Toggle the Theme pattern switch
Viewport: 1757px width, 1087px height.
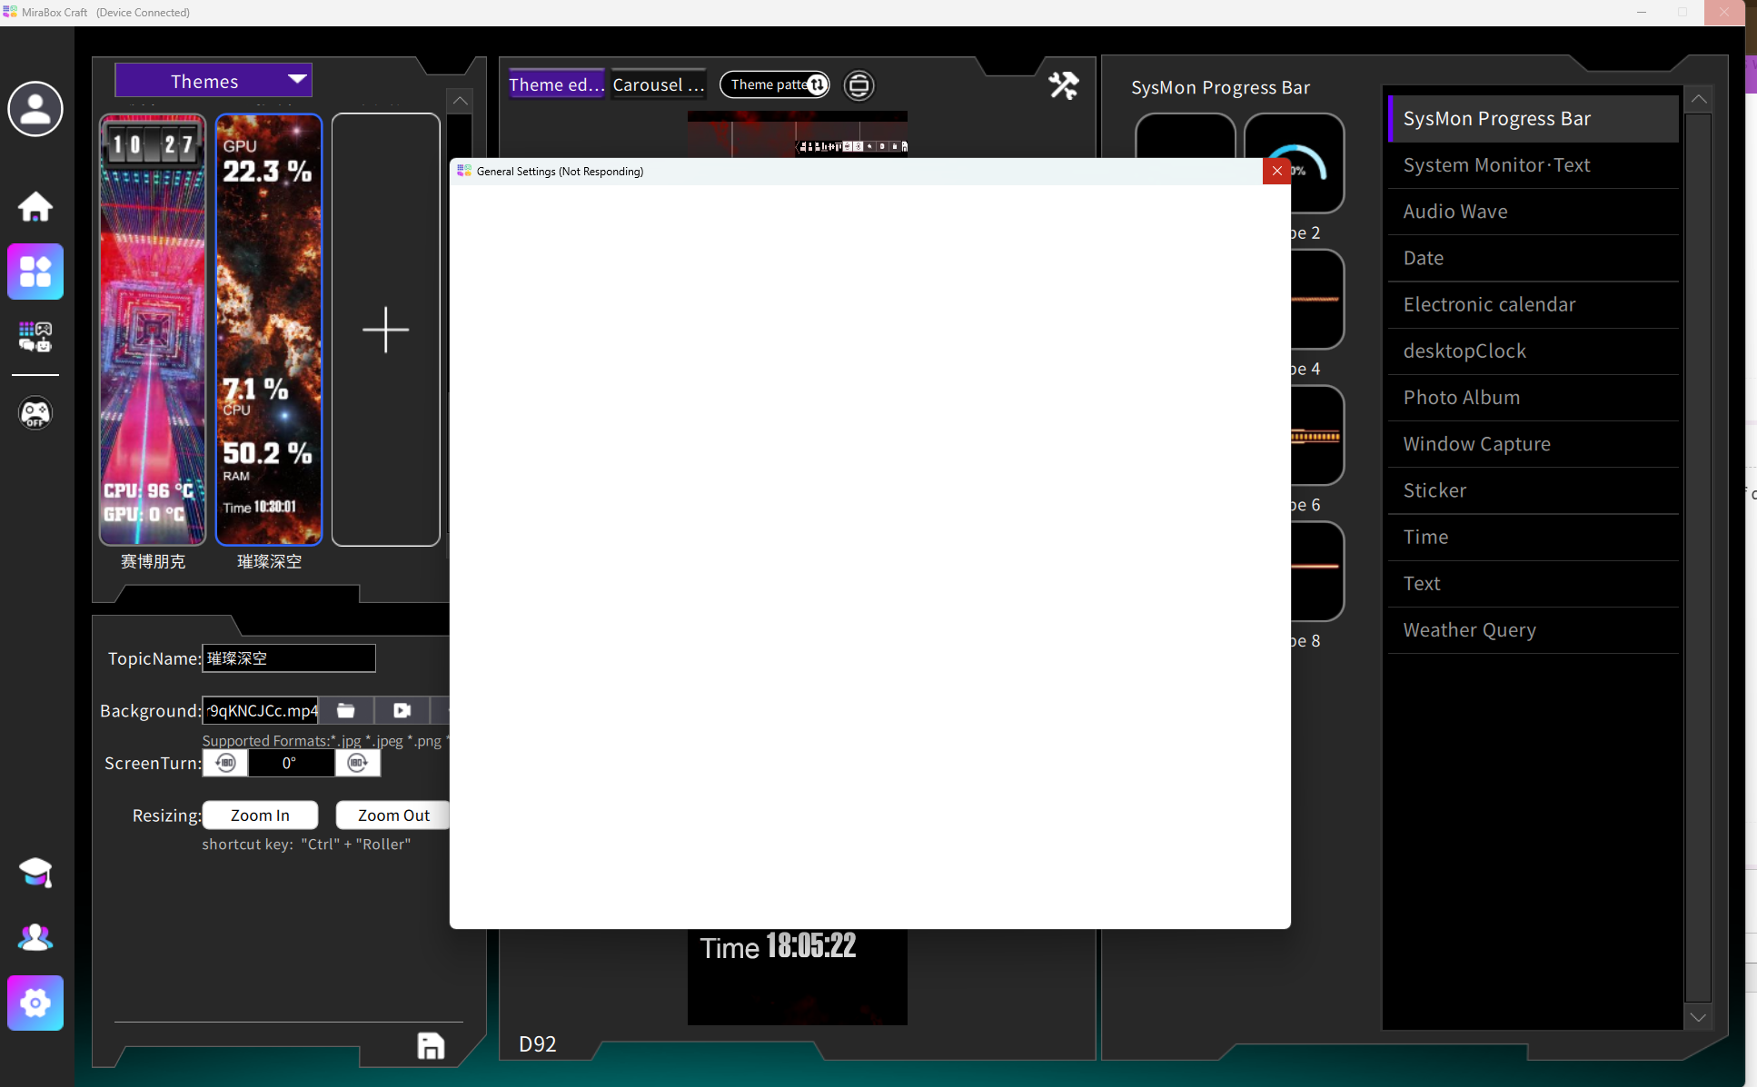tap(816, 84)
